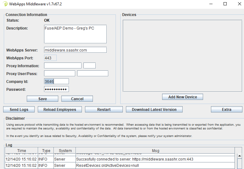The height and width of the screenshot is (169, 244).
Task: Click the proxy port field
Action: 89,66
